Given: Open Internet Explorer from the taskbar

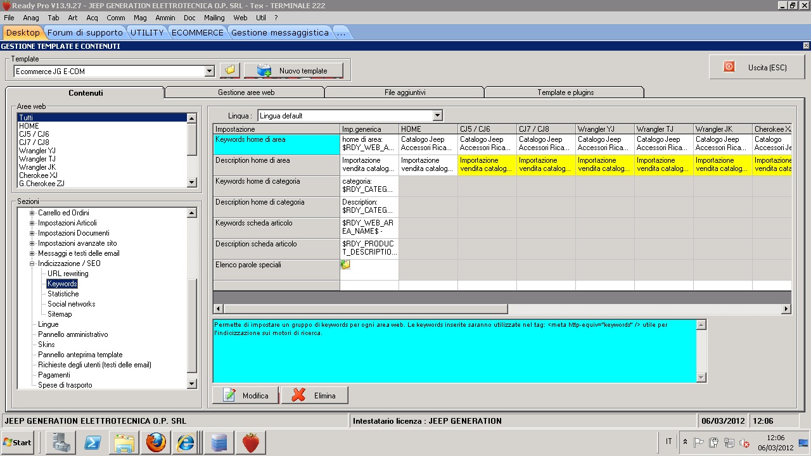Looking at the screenshot, I should tap(186, 442).
